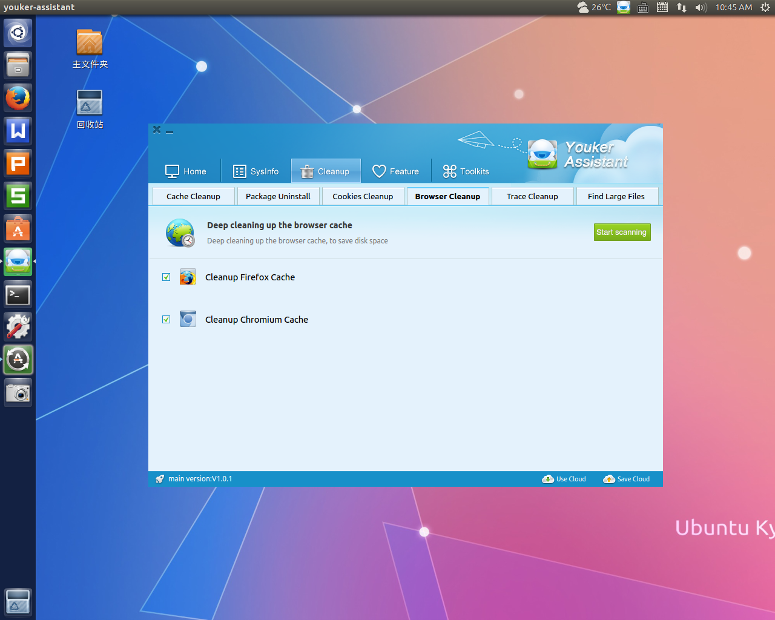
Task: Open WPS Spreadsheets from launcher
Action: [18, 196]
